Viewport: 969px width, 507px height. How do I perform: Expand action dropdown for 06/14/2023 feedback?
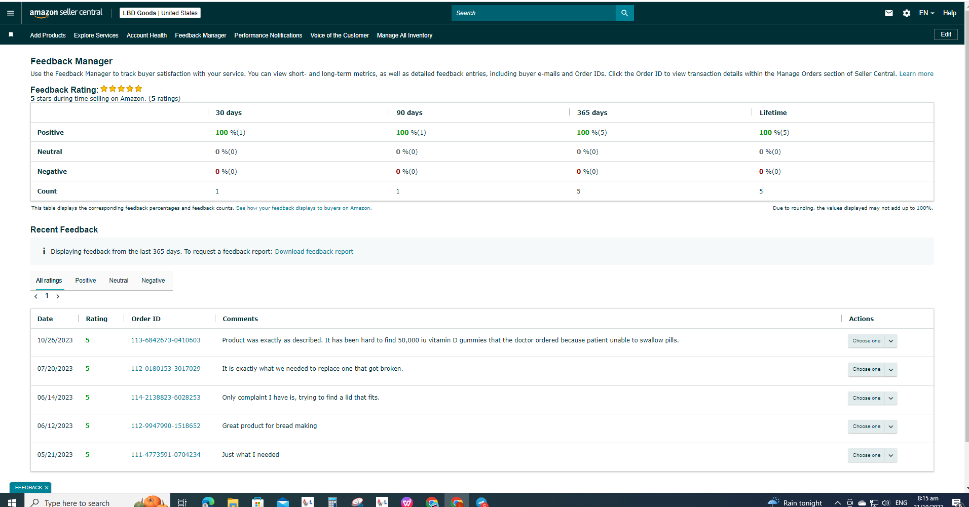click(891, 398)
